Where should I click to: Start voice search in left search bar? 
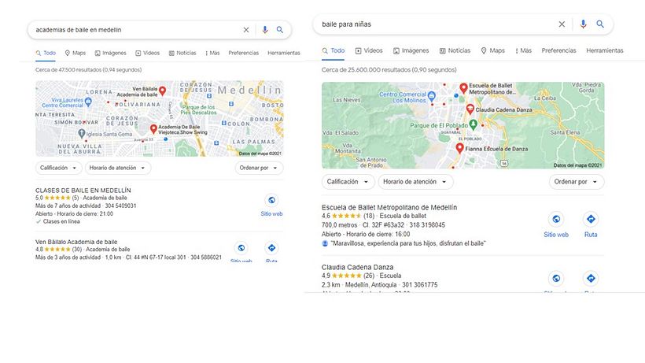coord(264,30)
